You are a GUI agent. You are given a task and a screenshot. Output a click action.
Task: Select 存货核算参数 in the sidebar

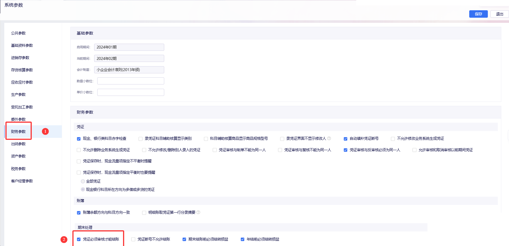(x=22, y=70)
